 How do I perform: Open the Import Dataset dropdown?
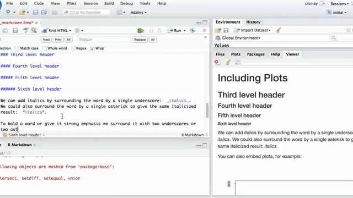pos(252,30)
